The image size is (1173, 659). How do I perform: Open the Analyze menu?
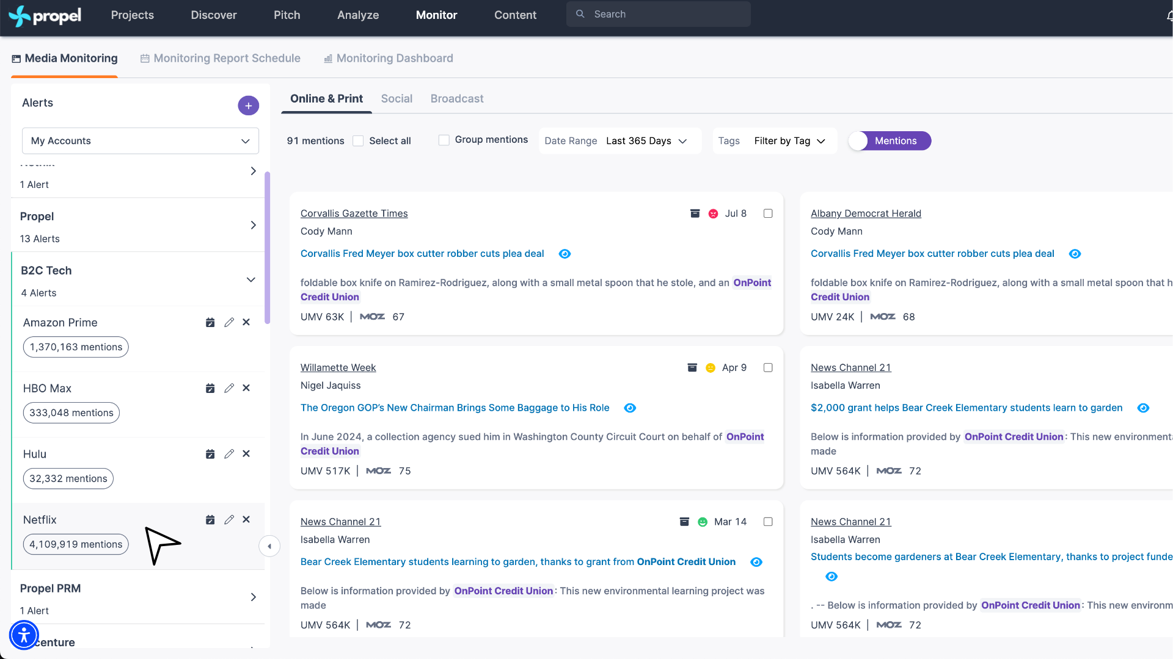coord(358,15)
